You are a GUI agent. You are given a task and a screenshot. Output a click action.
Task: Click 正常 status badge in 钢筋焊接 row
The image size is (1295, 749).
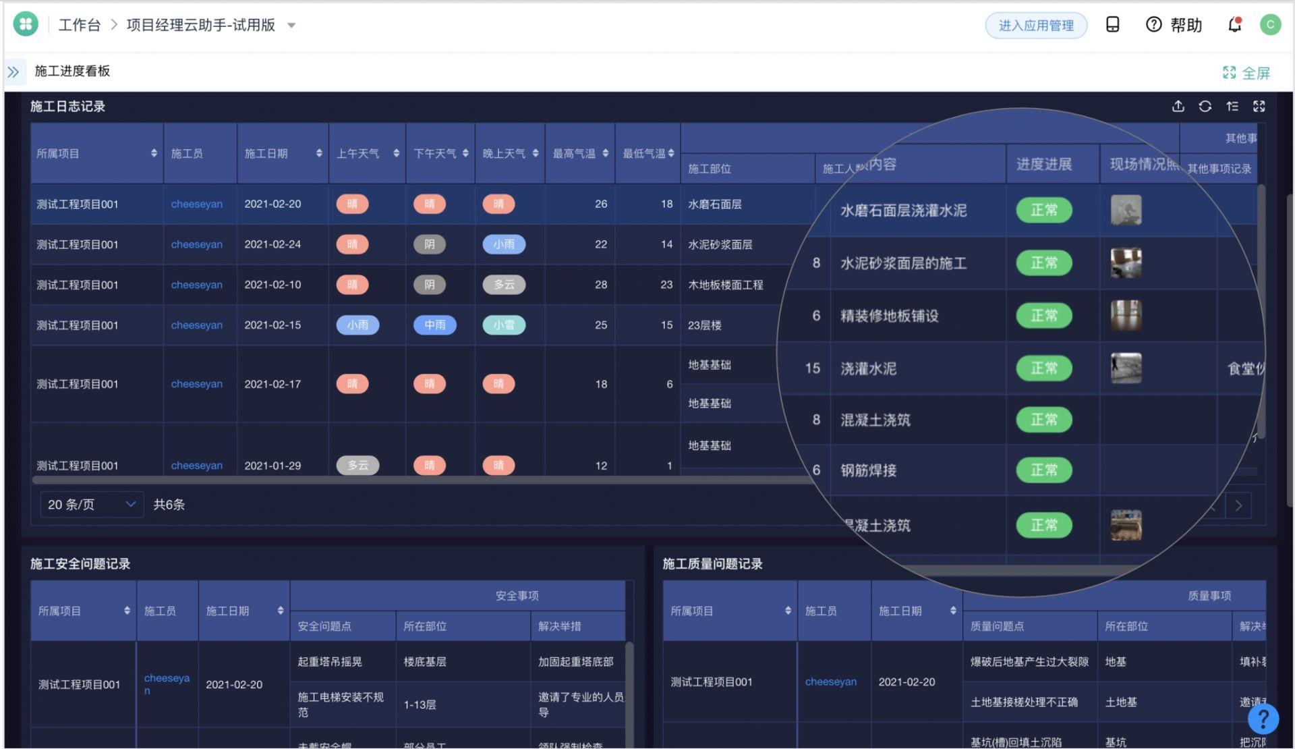point(1044,470)
